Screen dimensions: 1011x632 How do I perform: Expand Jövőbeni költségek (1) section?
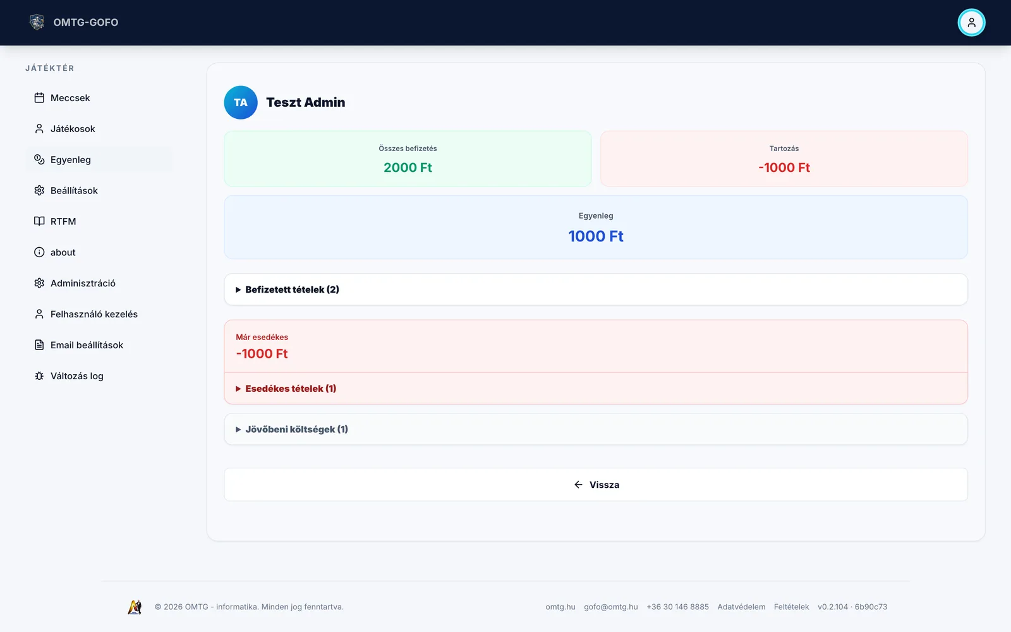(x=596, y=429)
